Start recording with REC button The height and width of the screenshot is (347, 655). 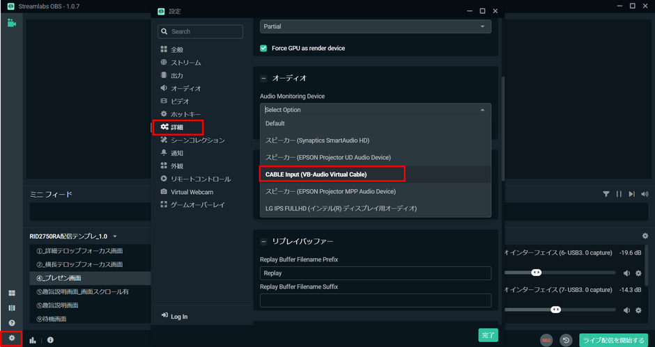pyautogui.click(x=546, y=340)
